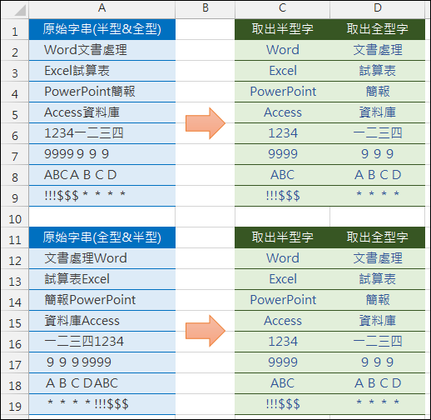This screenshot has height=420, width=431.
Task: Click Word cell in row 12
Action: [282, 258]
